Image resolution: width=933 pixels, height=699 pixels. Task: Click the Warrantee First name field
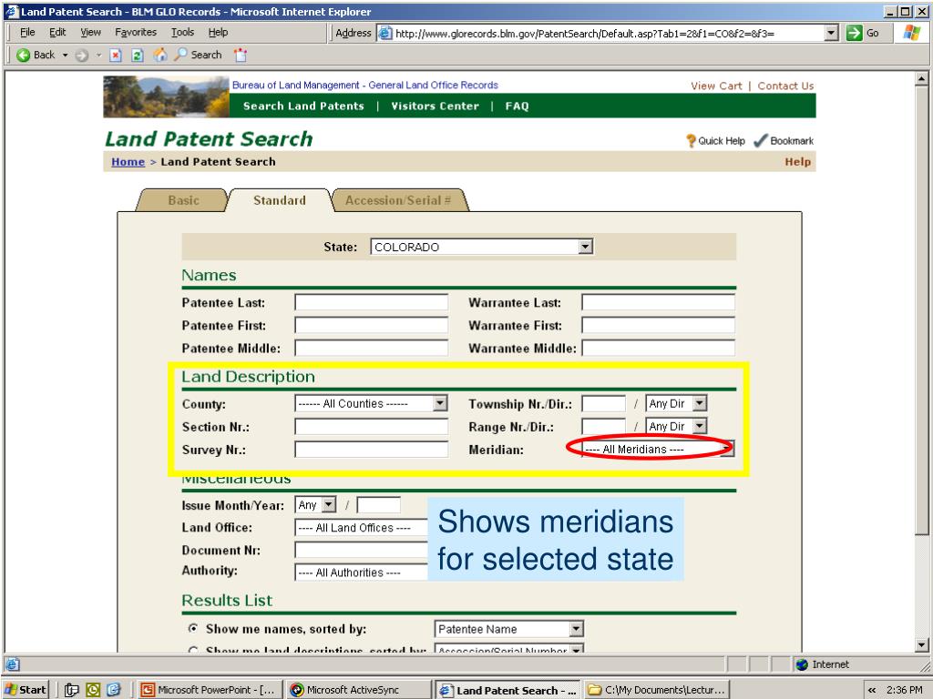[x=658, y=325]
